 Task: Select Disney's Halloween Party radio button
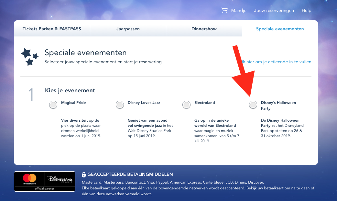click(x=253, y=105)
